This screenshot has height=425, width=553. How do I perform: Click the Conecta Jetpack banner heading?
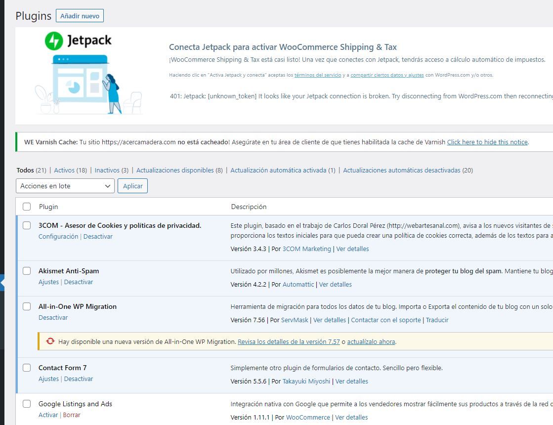283,47
